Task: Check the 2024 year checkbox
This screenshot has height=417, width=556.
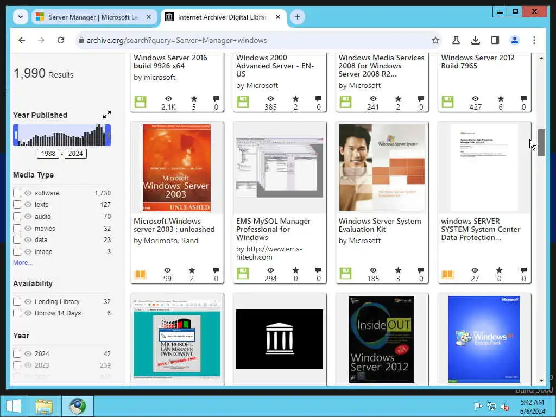Action: tap(17, 353)
